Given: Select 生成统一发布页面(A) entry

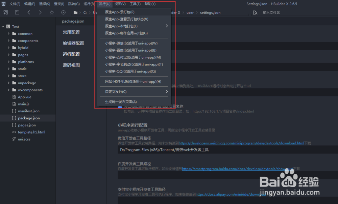Looking at the screenshot, I should tap(134, 102).
